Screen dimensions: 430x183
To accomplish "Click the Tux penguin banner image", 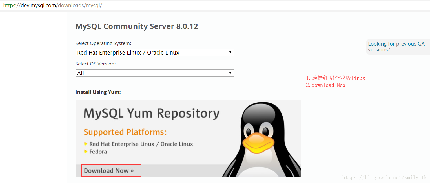I will point(261,139).
